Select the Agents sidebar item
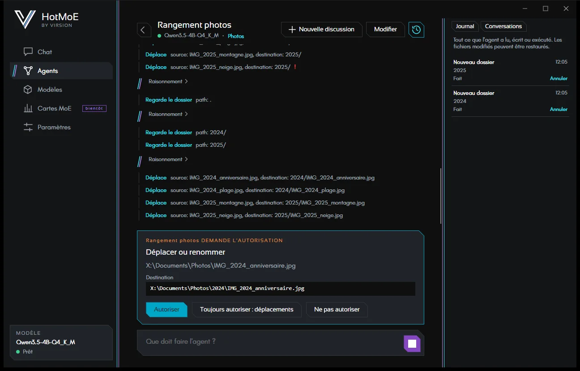This screenshot has width=580, height=371. (x=61, y=71)
